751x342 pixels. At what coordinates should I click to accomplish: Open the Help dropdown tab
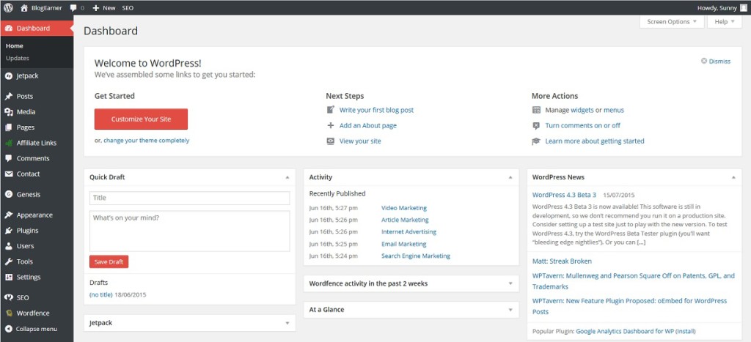[725, 21]
